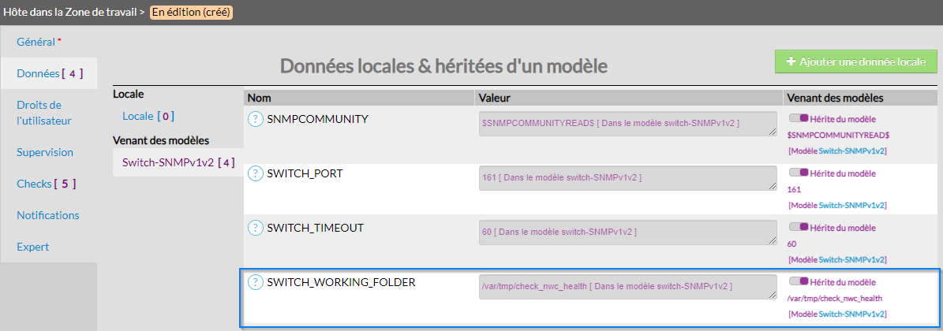This screenshot has height=331, width=943.
Task: Open the Supervision tab
Action: coord(45,152)
